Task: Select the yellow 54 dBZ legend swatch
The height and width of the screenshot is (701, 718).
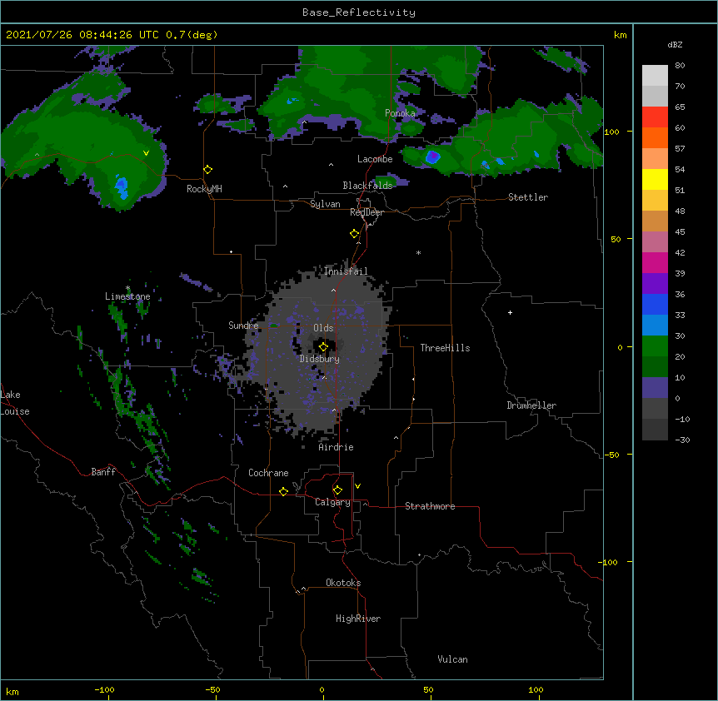Action: 655,179
